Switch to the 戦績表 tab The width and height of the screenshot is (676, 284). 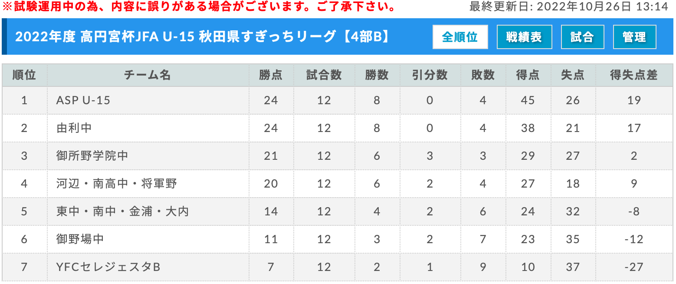tap(524, 37)
